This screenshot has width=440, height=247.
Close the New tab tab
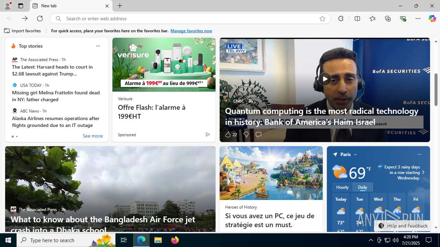pyautogui.click(x=107, y=6)
